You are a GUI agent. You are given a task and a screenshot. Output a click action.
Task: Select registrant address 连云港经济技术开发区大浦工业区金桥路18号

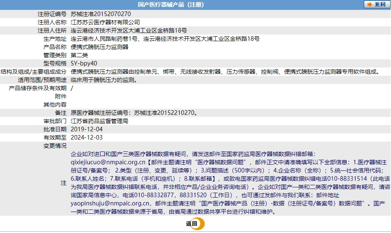click(129, 30)
